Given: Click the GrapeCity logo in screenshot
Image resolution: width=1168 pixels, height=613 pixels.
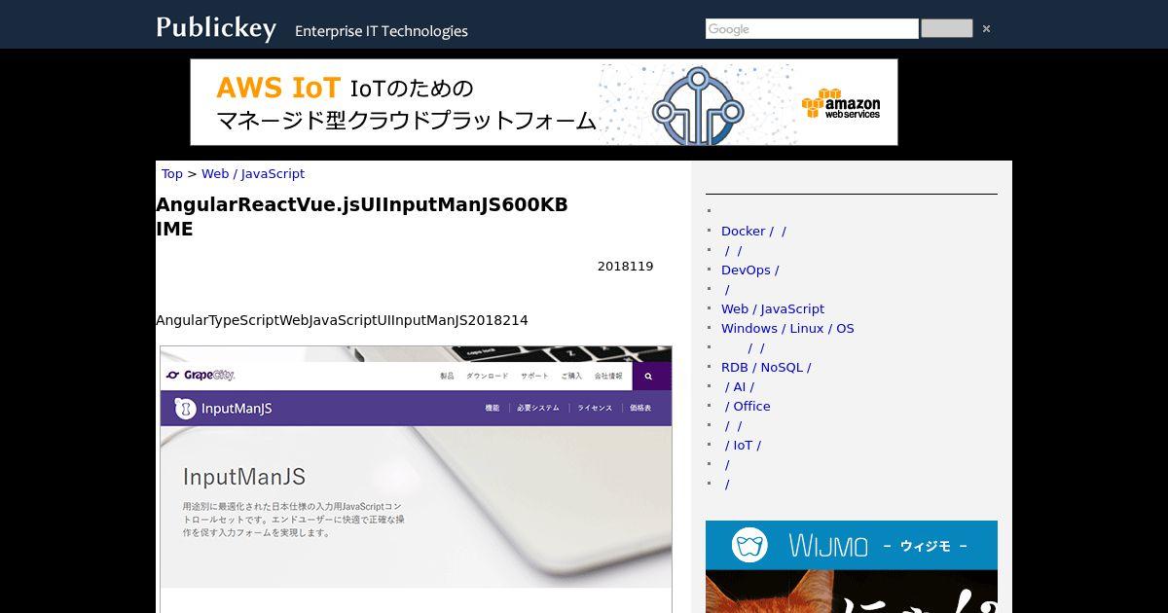Looking at the screenshot, I should pyautogui.click(x=201, y=376).
